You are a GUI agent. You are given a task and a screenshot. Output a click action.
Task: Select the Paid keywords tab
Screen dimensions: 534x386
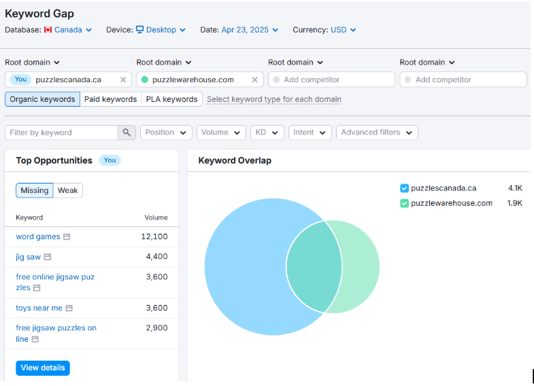[110, 99]
